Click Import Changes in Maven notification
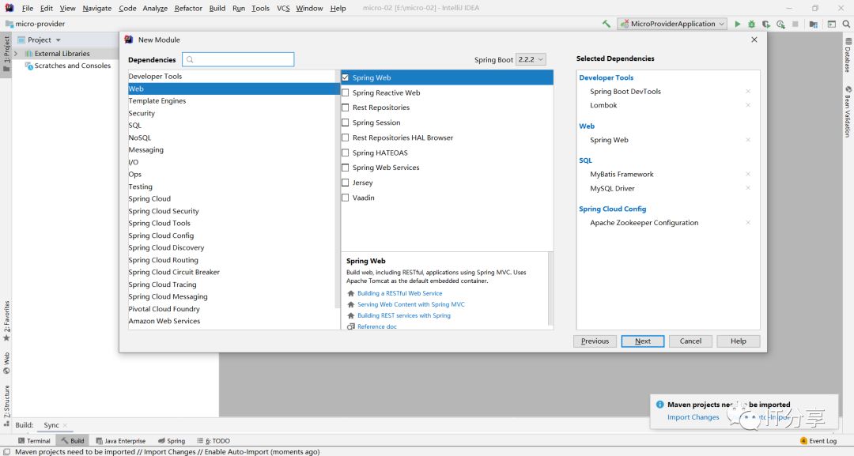The image size is (854, 456). click(693, 417)
